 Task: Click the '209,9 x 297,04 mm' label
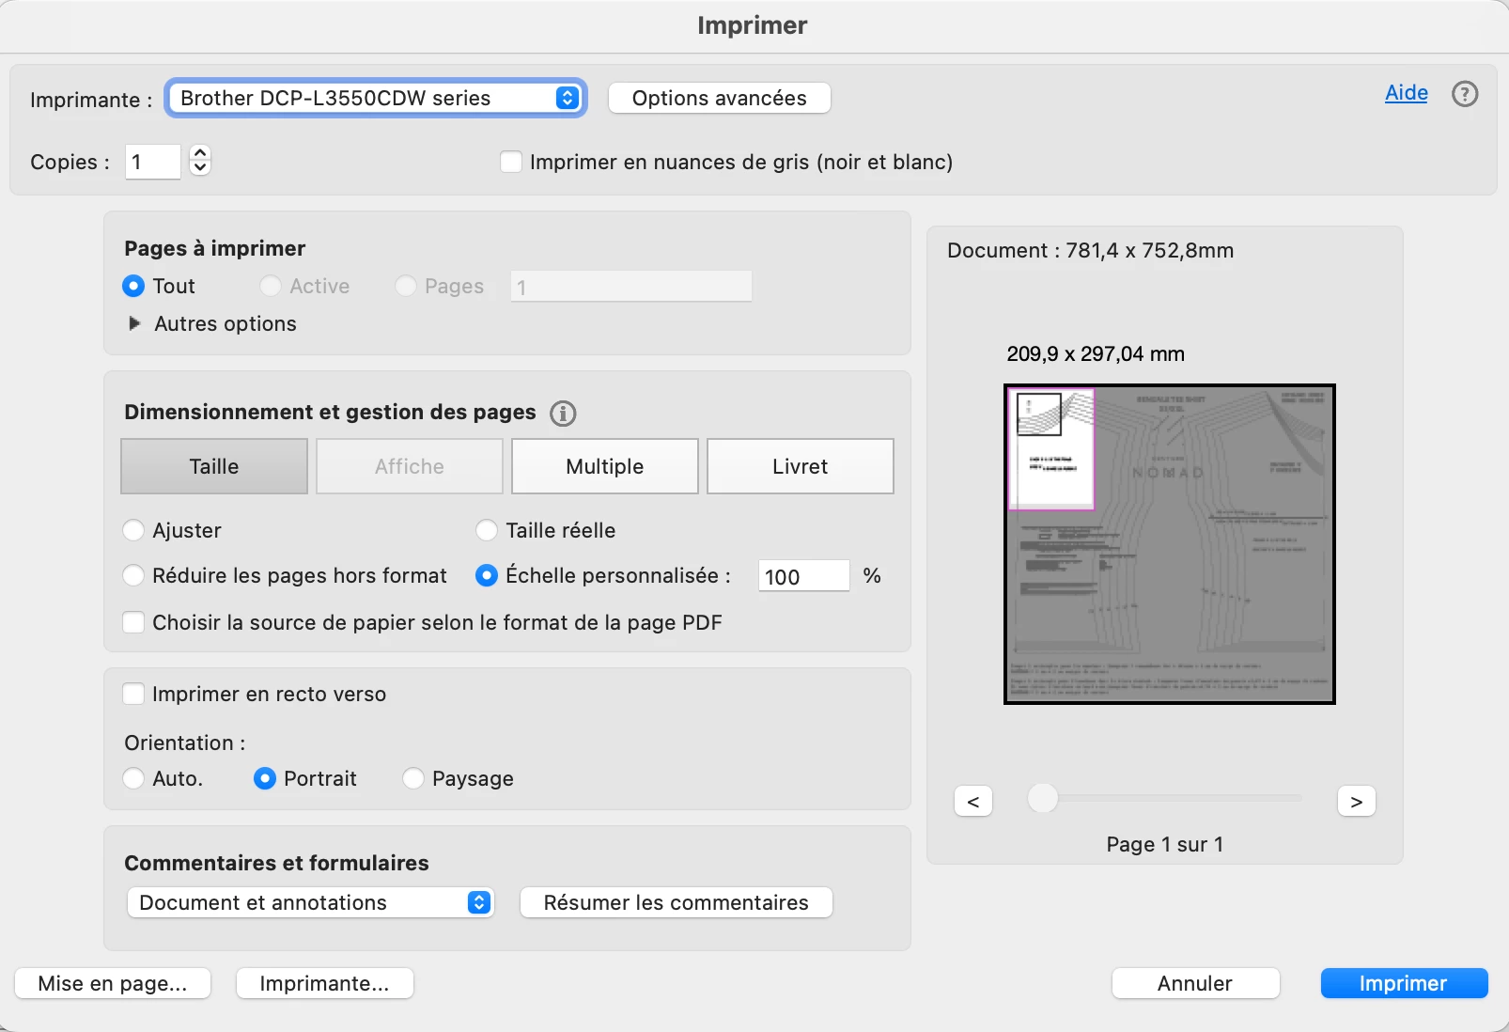click(1096, 354)
